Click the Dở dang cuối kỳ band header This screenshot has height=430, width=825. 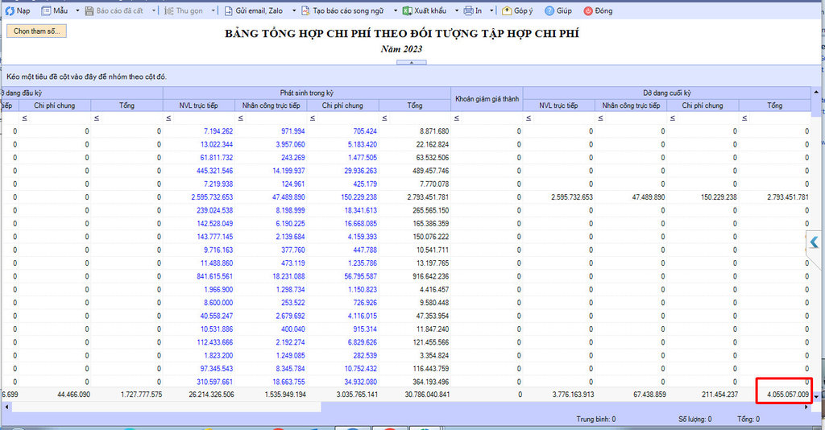coord(666,93)
